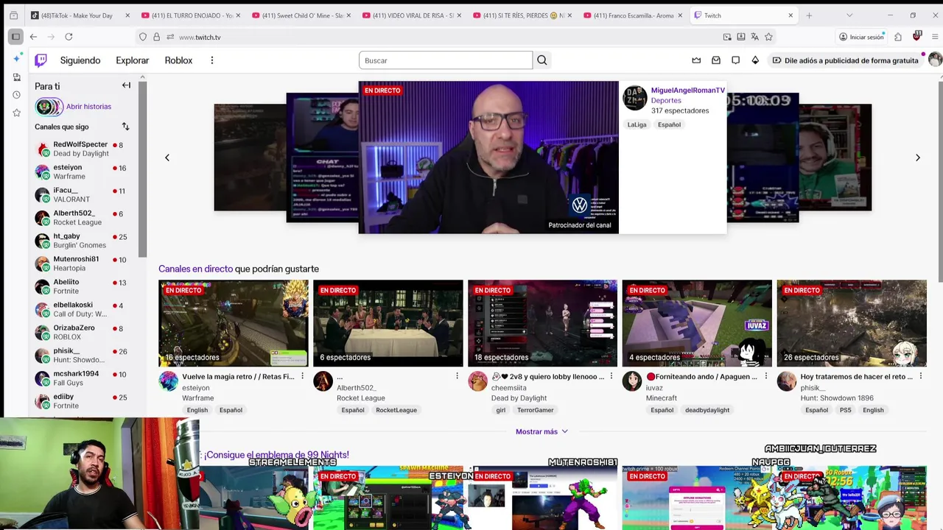Open the whispers chat icon
The height and width of the screenshot is (530, 943).
[x=735, y=60]
